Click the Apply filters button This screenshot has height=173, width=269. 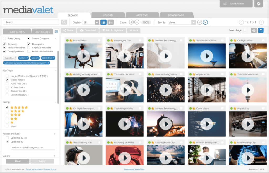(42, 161)
